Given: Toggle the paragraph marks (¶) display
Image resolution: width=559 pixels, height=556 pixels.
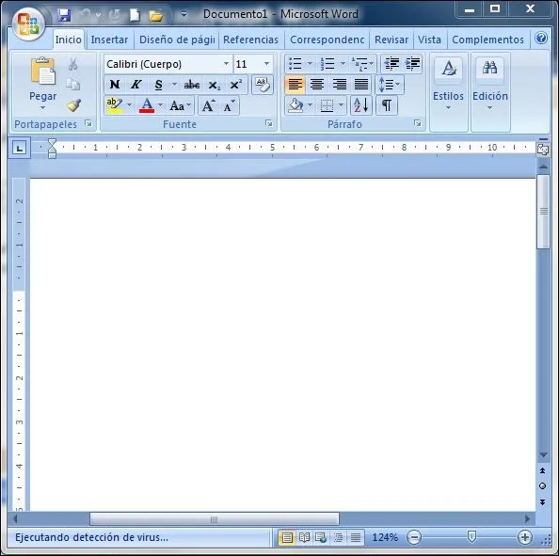Looking at the screenshot, I should [x=387, y=105].
